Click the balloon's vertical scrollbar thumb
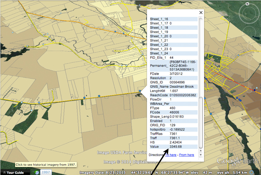 (x=201, y=122)
